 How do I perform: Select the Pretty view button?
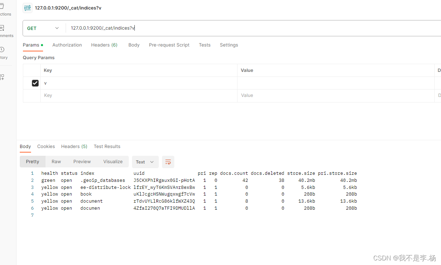pos(32,162)
